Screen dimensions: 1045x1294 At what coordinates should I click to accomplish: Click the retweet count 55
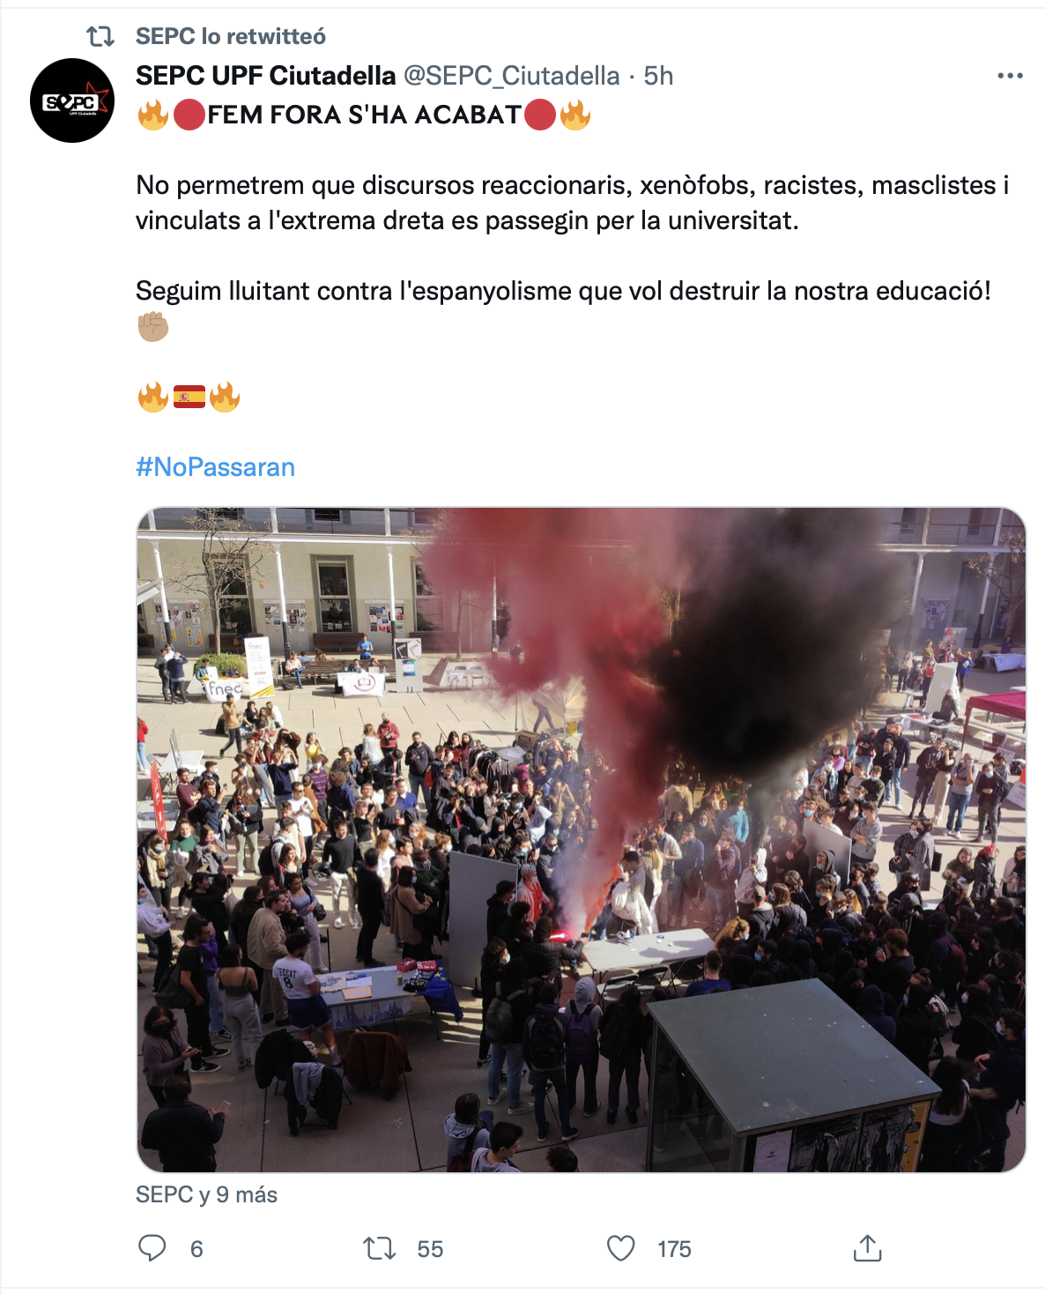point(430,1249)
